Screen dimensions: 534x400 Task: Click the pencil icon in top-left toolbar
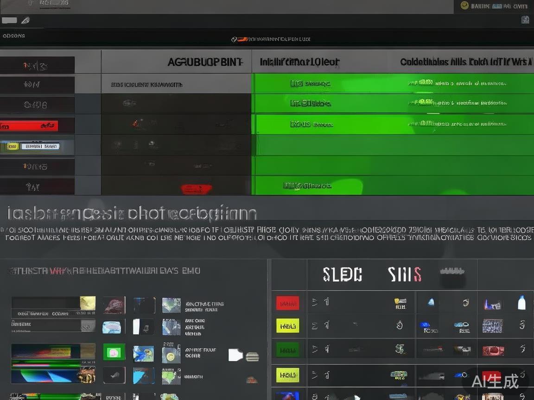[x=25, y=20]
